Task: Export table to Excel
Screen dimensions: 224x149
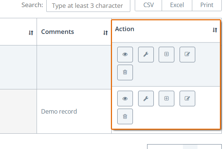Action: (x=177, y=5)
